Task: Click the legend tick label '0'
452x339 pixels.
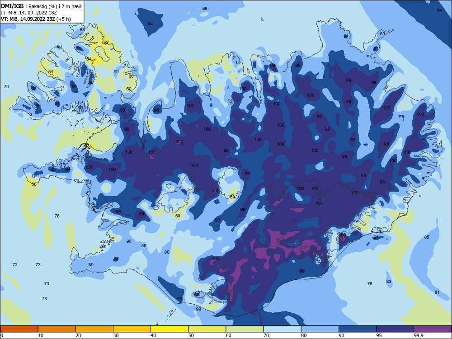Action: (x=2, y=335)
